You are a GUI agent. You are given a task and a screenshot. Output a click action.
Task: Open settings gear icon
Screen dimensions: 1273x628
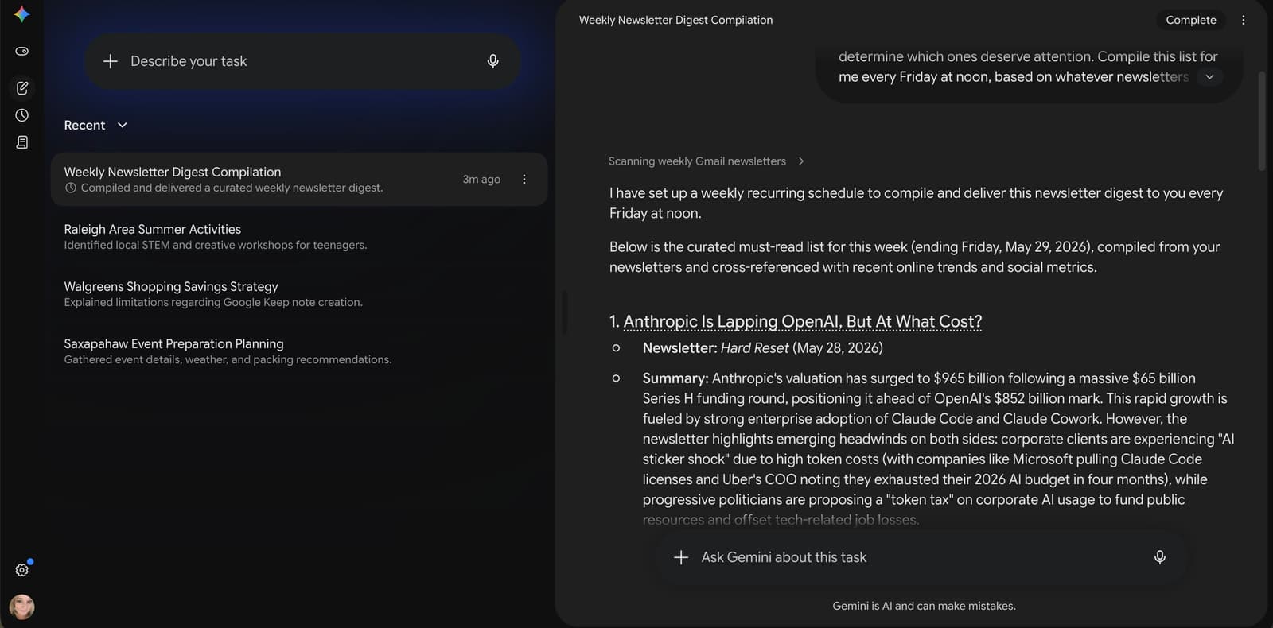(22, 570)
